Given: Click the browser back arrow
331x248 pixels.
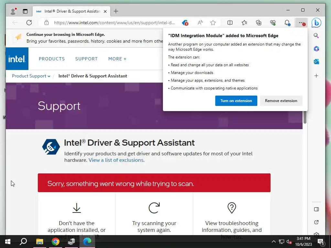Looking at the screenshot, I should [x=15, y=23].
